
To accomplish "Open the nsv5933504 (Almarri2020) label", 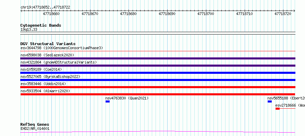I will (x=45, y=91).
